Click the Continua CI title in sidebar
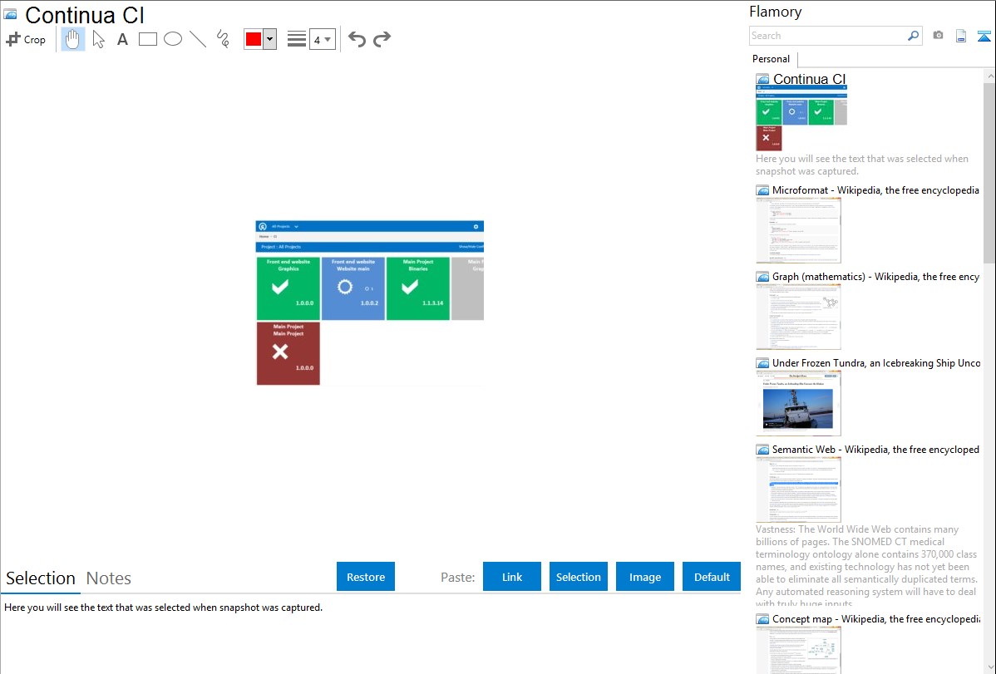This screenshot has width=996, height=674. click(809, 79)
